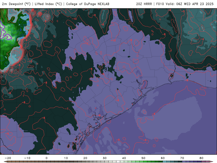
Task: Click the -10 label on the colorbar legend
Action: pyautogui.click(x=27, y=158)
